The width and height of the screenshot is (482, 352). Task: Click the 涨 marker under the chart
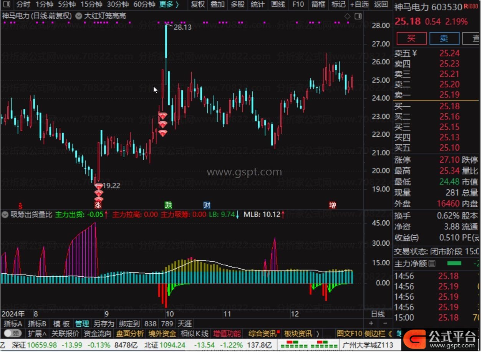98,205
